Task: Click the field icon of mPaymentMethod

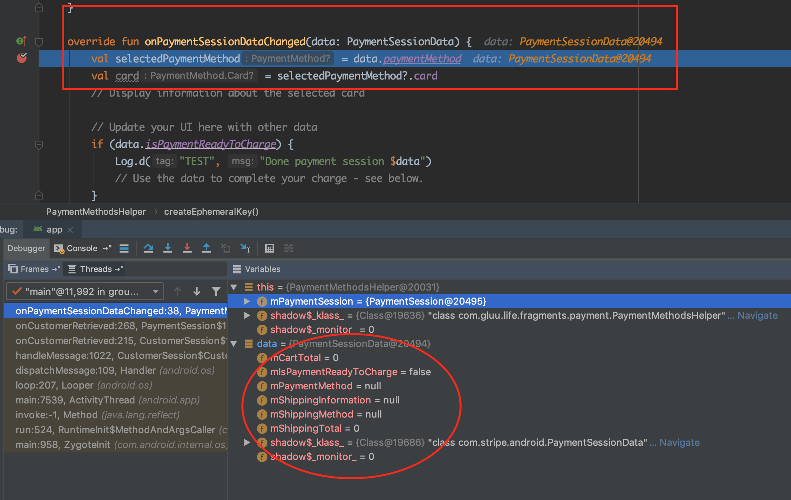Action: tap(262, 386)
